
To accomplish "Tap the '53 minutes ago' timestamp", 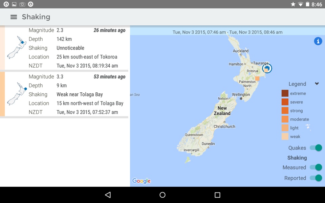I will tap(109, 77).
